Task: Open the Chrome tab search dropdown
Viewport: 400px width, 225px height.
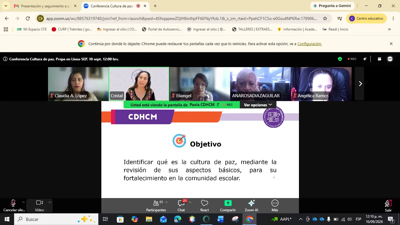Action: tap(6, 6)
